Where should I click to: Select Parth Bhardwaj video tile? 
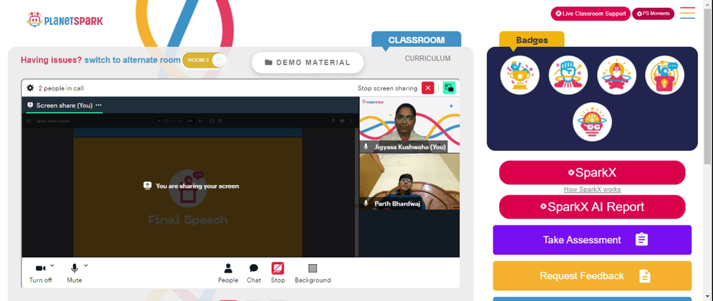pos(410,181)
